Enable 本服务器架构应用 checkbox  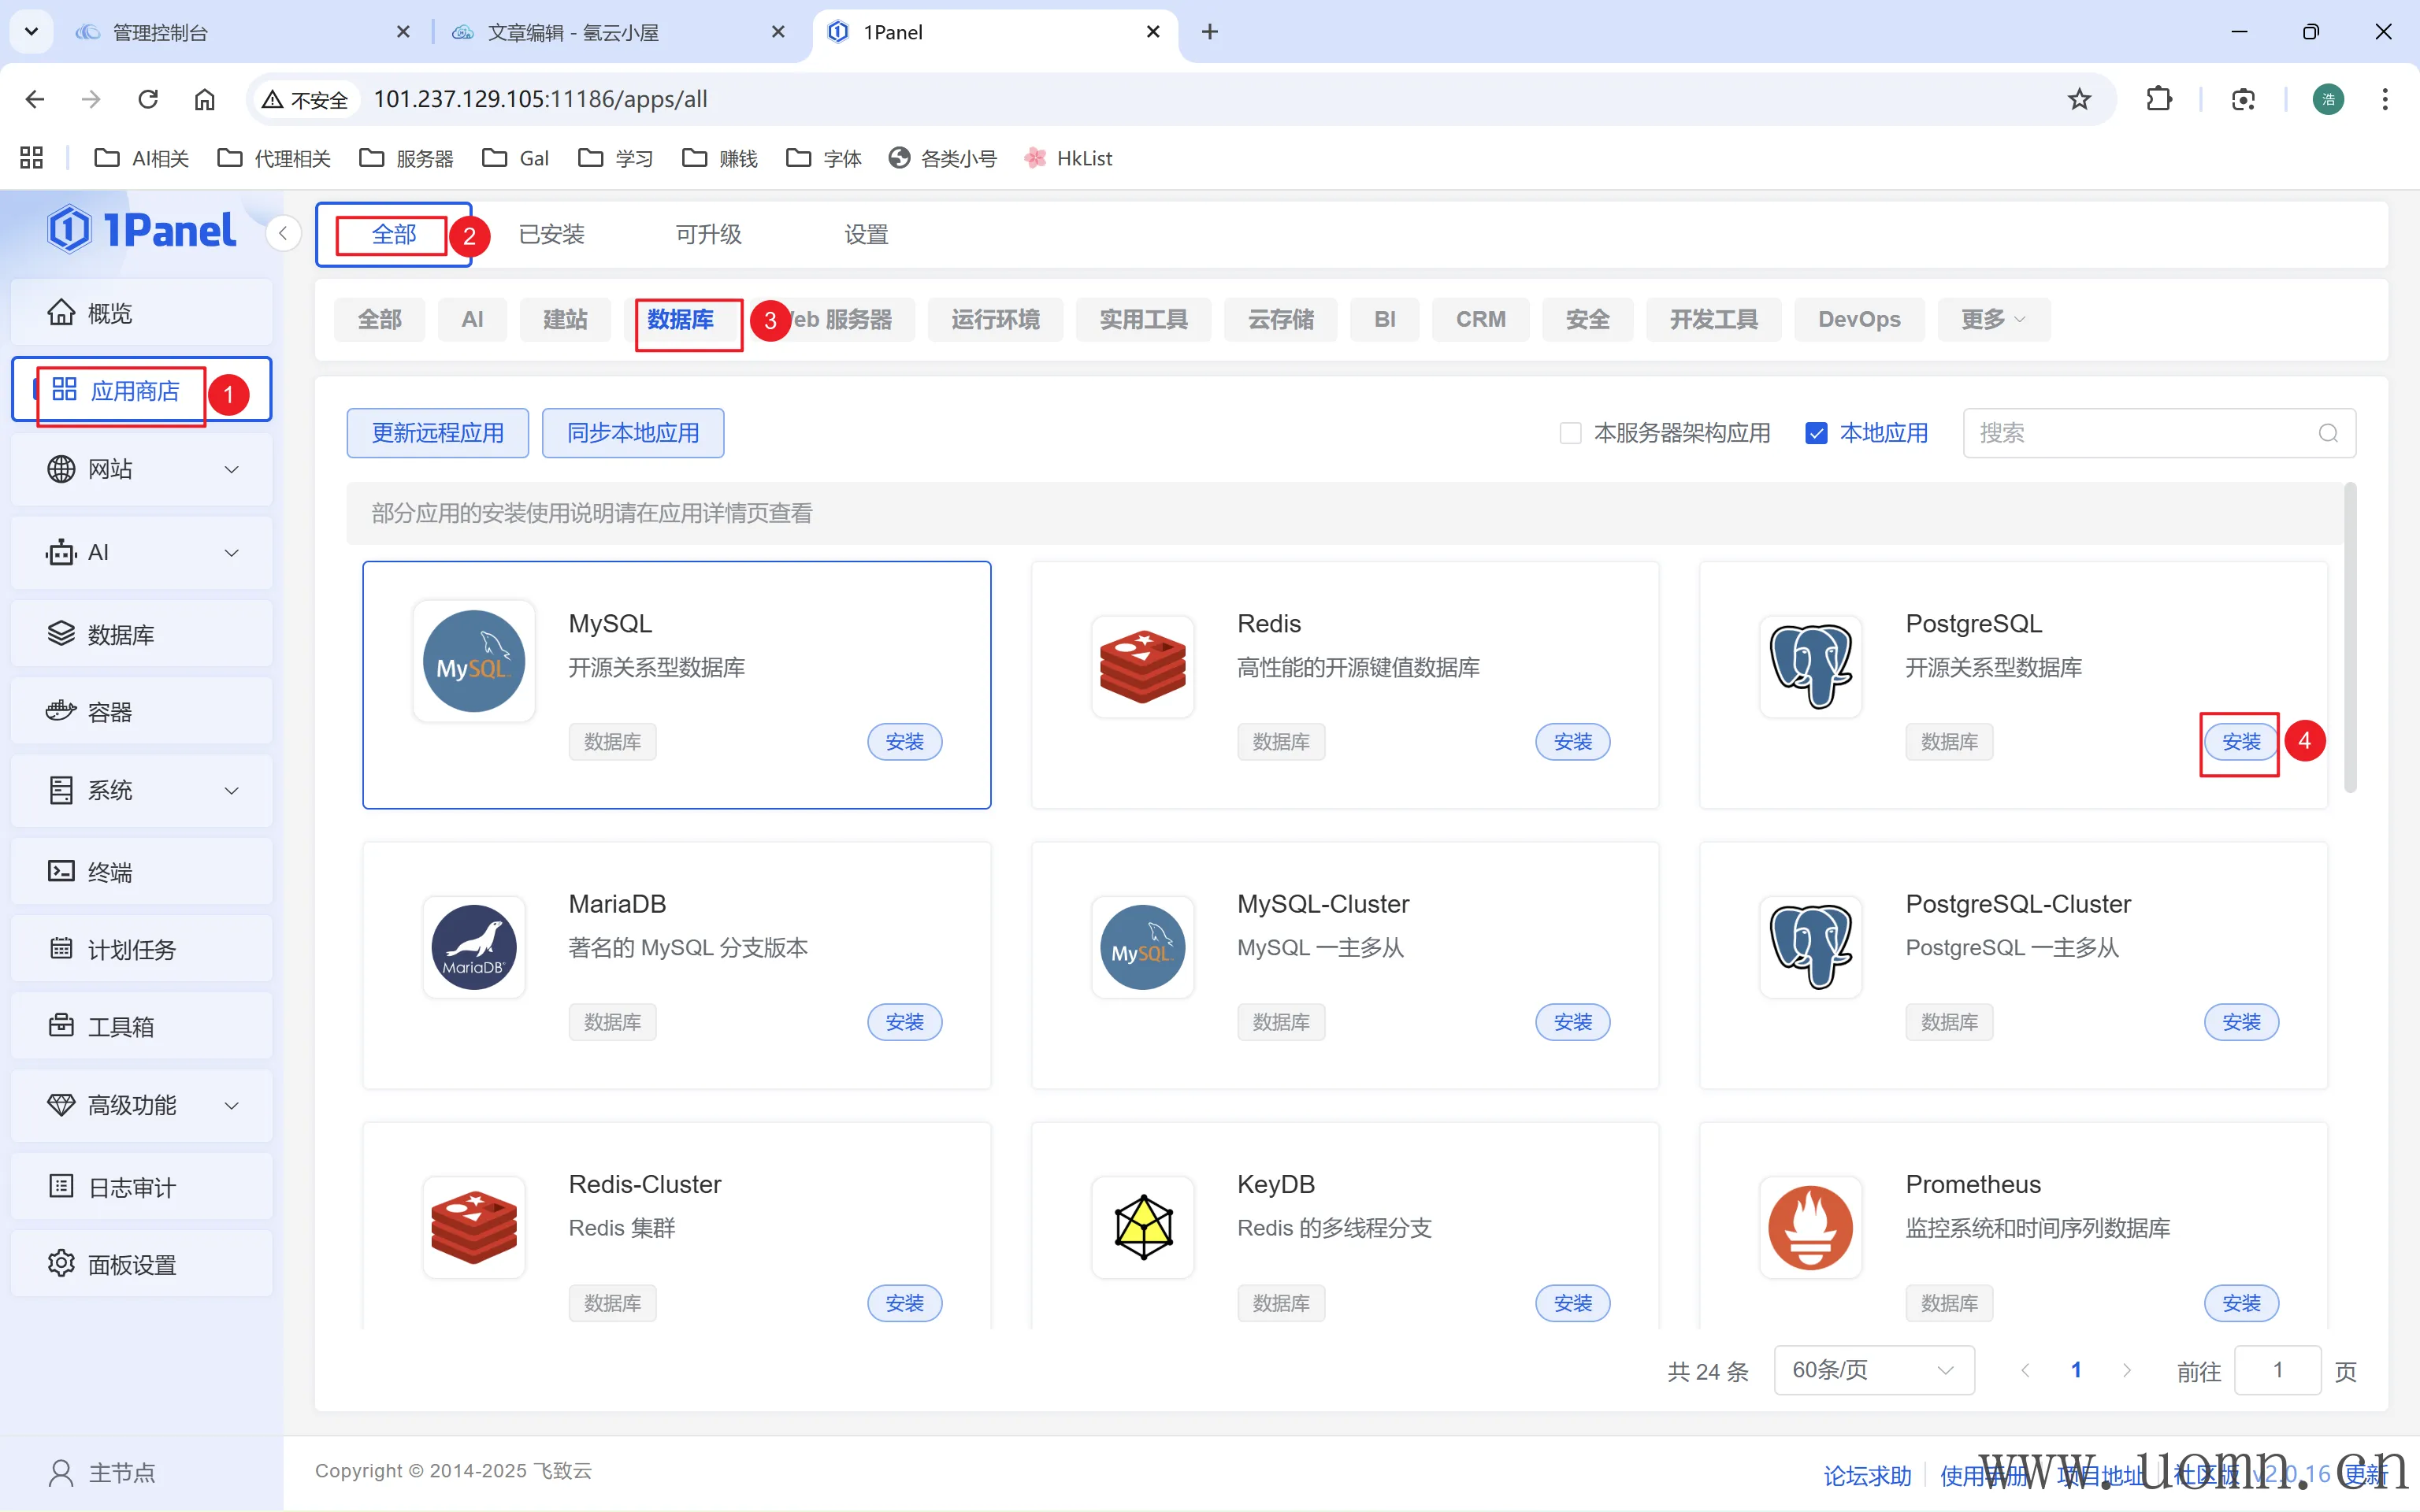coord(1570,433)
